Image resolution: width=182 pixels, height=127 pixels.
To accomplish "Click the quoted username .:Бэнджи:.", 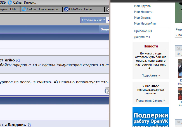I will (15, 125).
